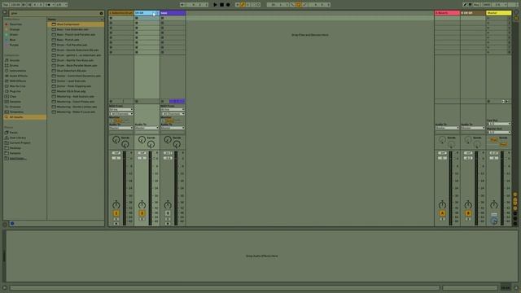Select the A Reverb return header
The image size is (521, 293).
447,13
